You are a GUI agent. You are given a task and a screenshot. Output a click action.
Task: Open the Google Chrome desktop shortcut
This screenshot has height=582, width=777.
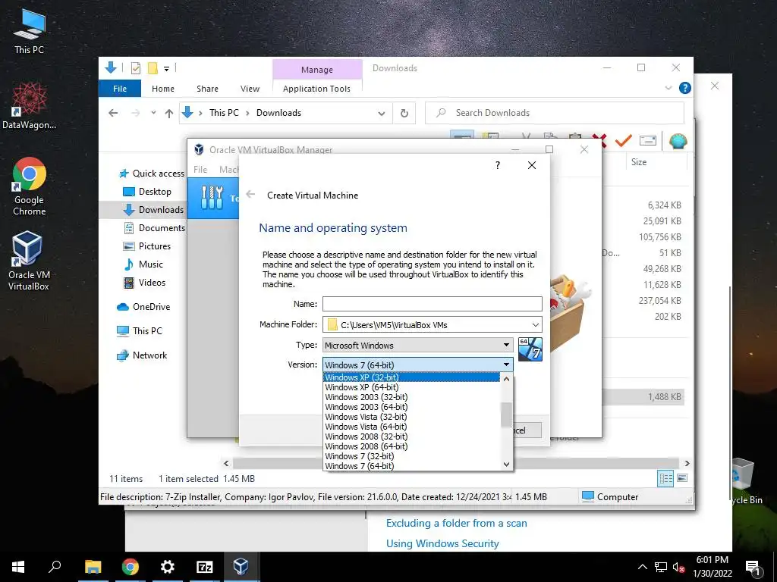click(x=30, y=186)
